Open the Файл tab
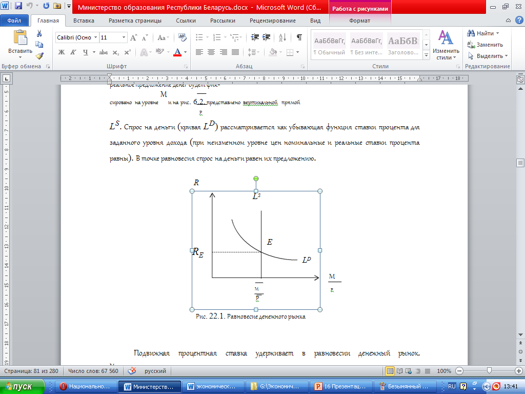525x394 pixels. coord(14,21)
